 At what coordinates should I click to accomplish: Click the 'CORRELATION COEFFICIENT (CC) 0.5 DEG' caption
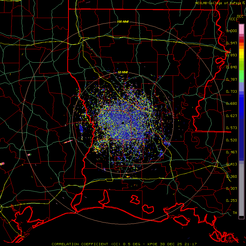[96, 244]
